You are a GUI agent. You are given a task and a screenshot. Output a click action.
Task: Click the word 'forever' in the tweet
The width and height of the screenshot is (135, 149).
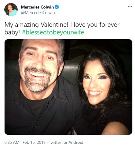[109, 25]
